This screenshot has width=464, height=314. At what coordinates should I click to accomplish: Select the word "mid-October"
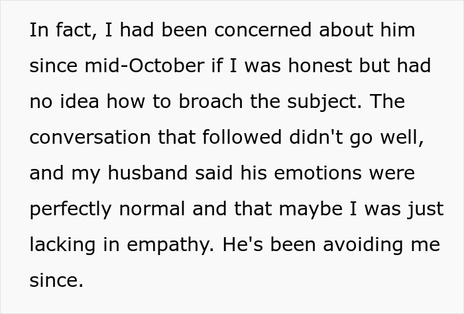click(145, 66)
